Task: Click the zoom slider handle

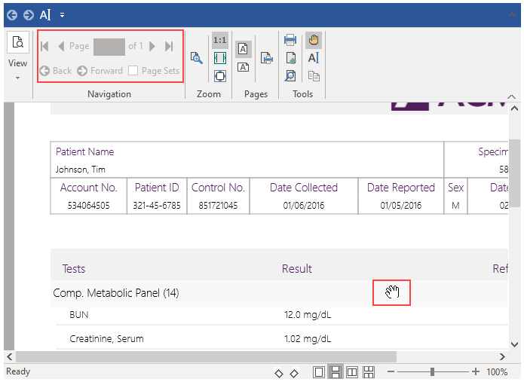Action: click(x=432, y=372)
